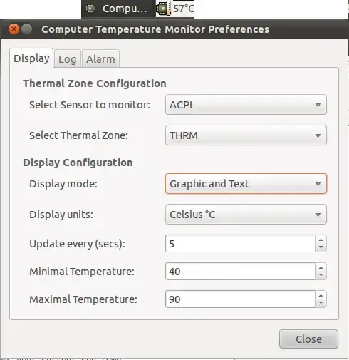Decrease the Maximal Temperature with the down arrow

pos(321,303)
